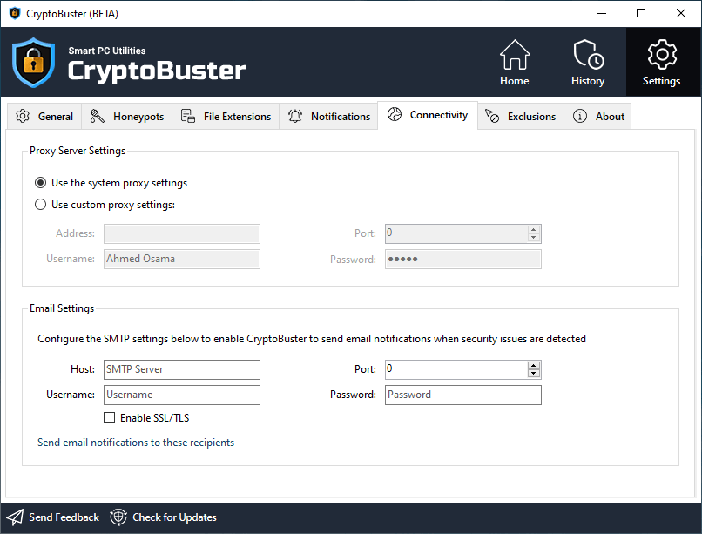Minimize the CryptoBuster window

602,13
